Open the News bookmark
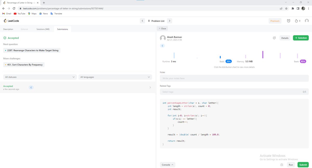This screenshot has height=168, width=312. (44, 14)
